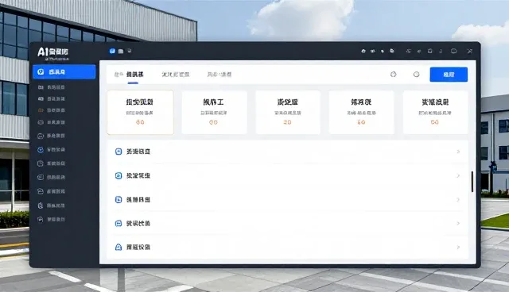This screenshot has width=509, height=292.
Task: Click the solid blue button in the content header
Action: [x=449, y=75]
